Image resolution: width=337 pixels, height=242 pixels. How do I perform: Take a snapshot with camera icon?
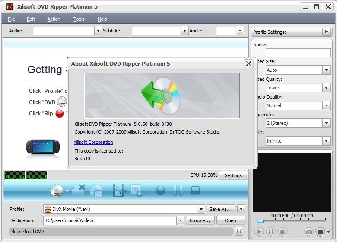click(x=308, y=232)
